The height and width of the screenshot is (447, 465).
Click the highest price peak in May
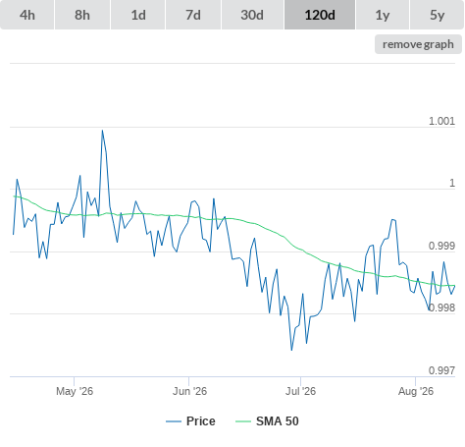[102, 131]
